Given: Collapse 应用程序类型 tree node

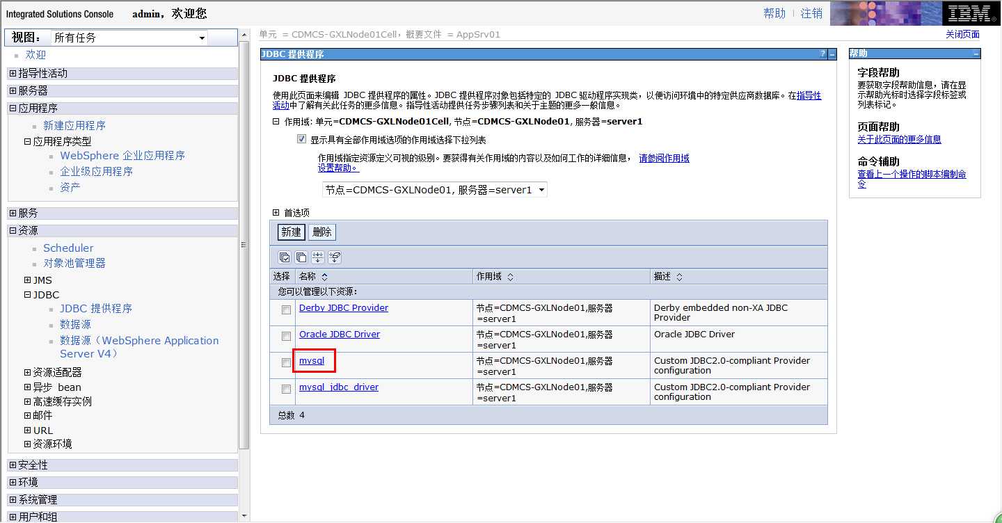Looking at the screenshot, I should pos(28,141).
